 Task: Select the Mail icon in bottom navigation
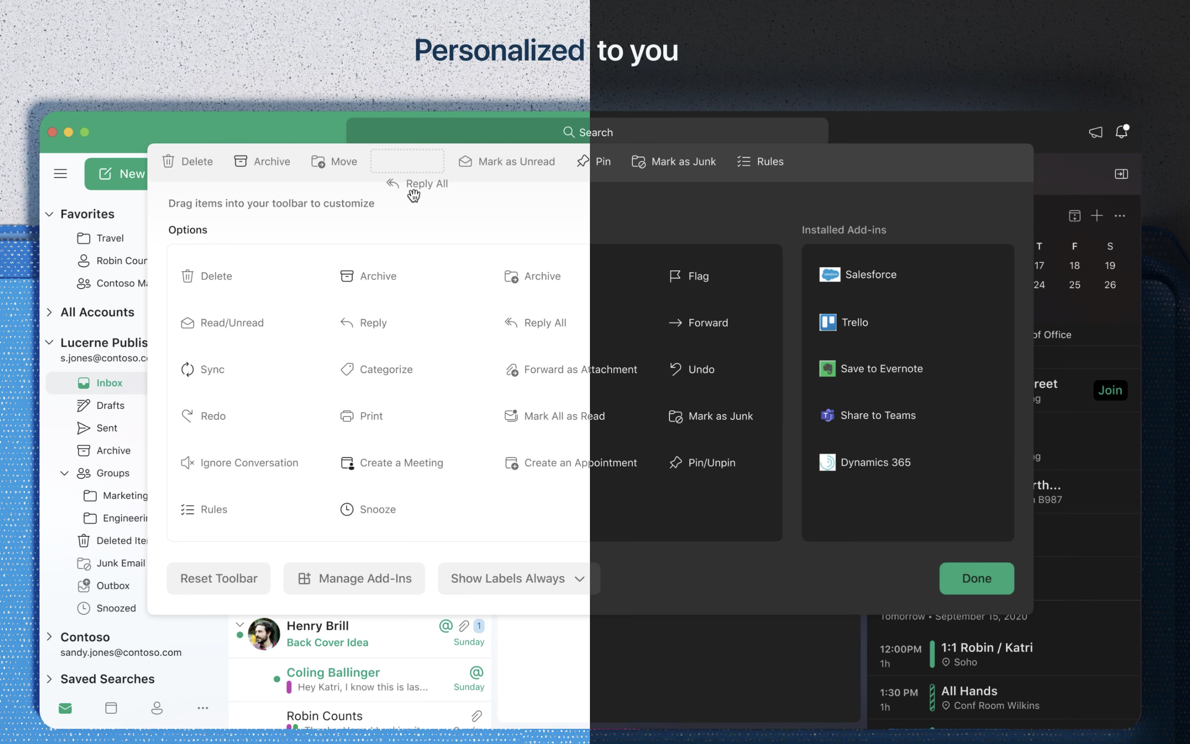(65, 708)
